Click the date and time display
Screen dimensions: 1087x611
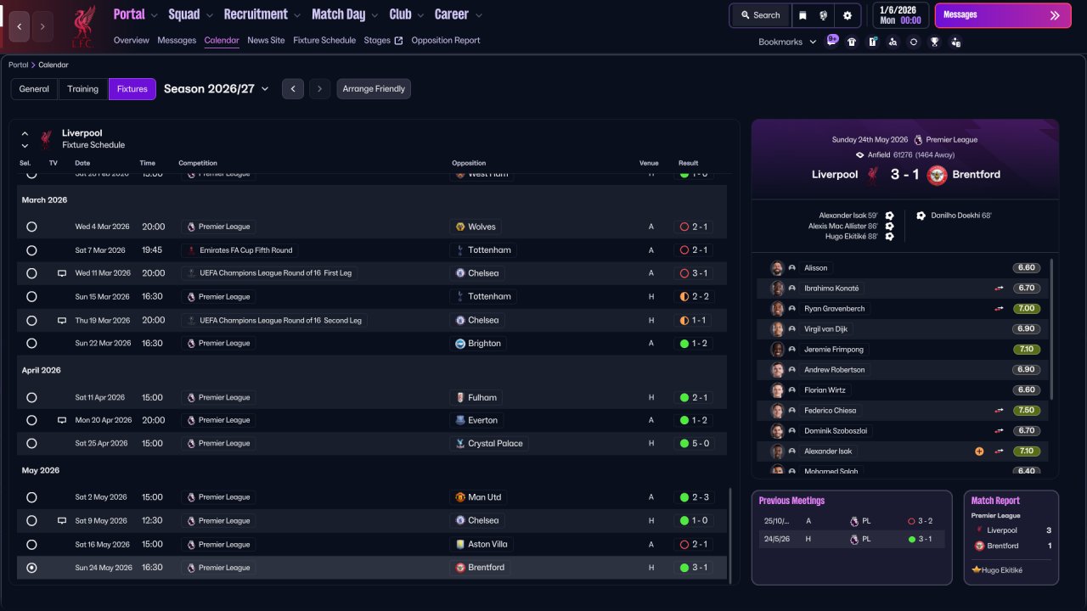pyautogui.click(x=900, y=15)
